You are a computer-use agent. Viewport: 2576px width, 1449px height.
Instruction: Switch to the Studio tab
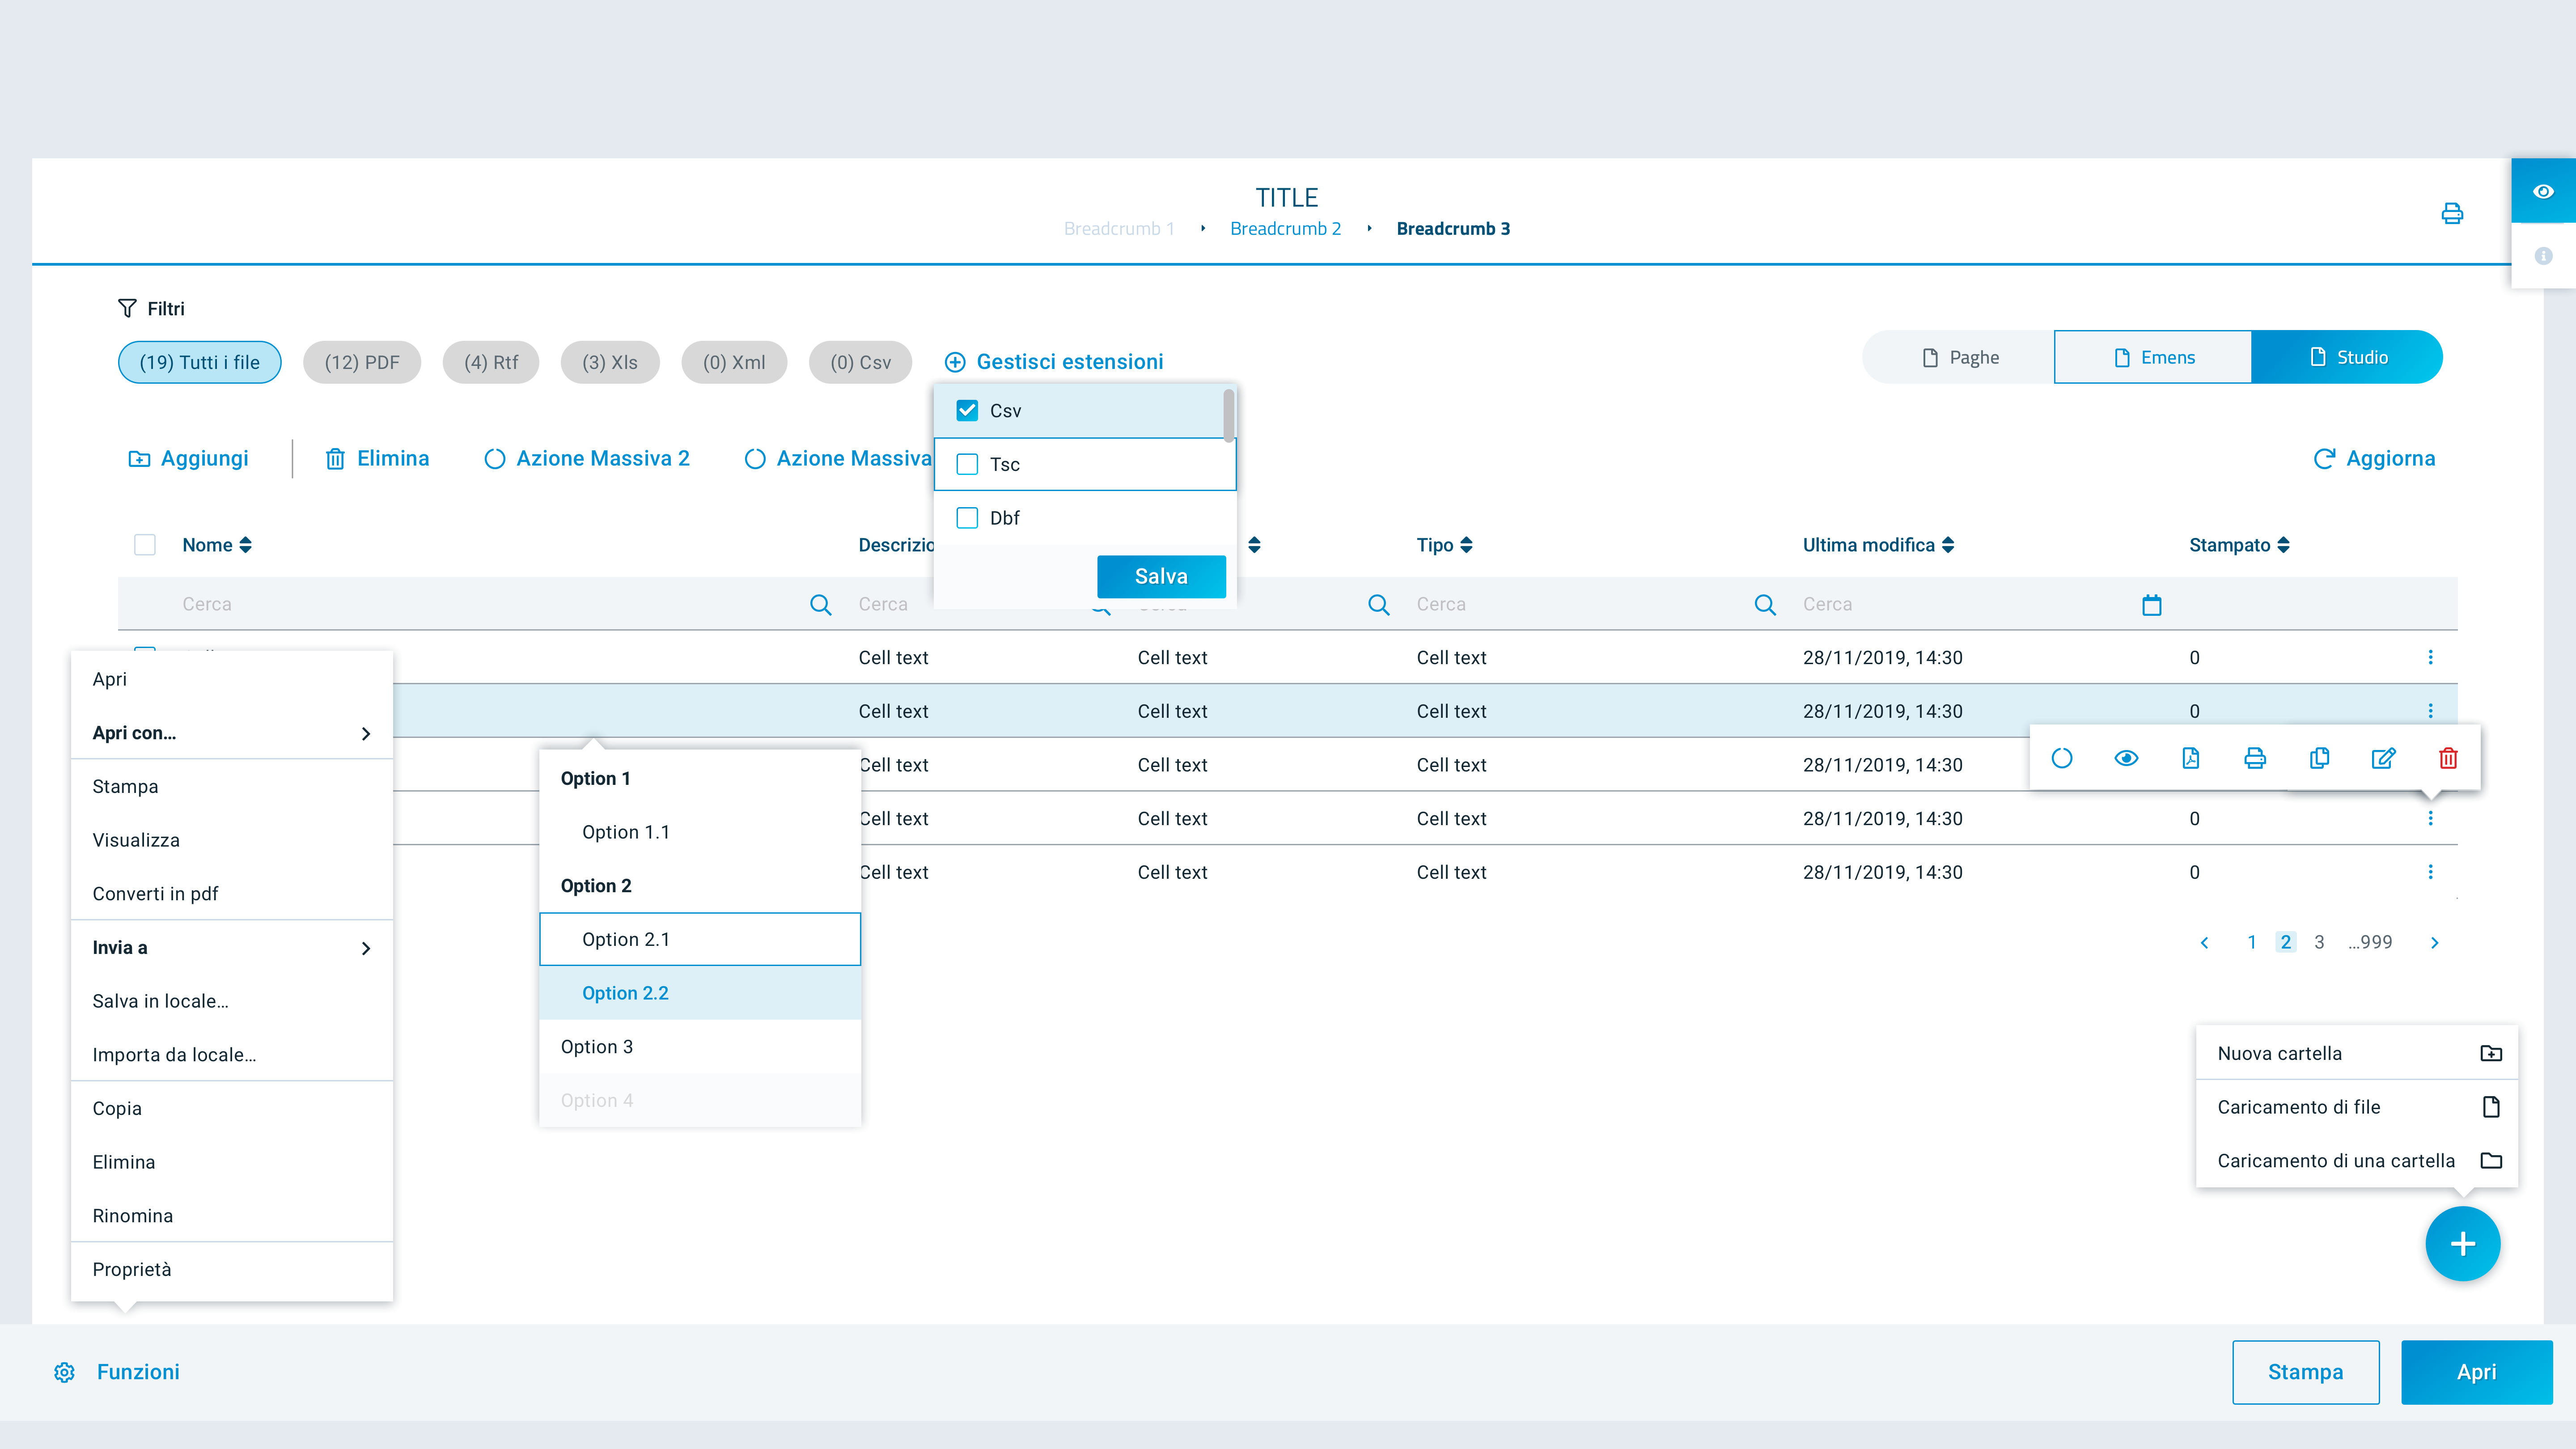click(x=2347, y=357)
